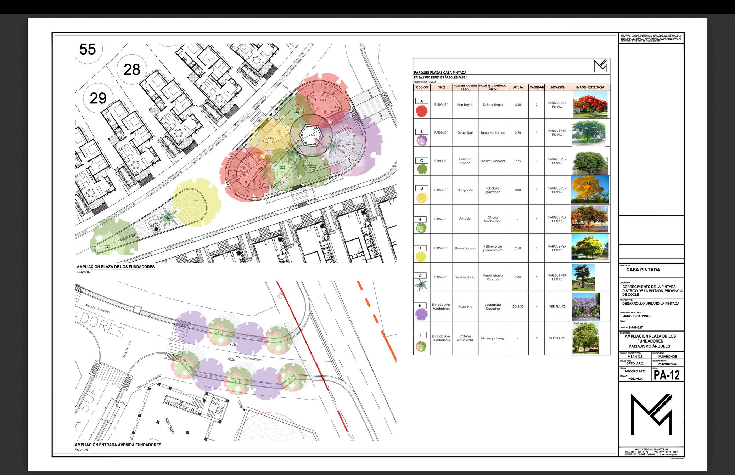Image resolution: width=735 pixels, height=475 pixels.
Task: Click the Jacaranda Caucana reference image
Action: pyautogui.click(x=586, y=306)
